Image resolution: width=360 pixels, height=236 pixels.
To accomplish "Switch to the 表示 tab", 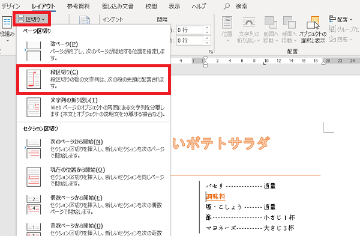I will [x=174, y=6].
